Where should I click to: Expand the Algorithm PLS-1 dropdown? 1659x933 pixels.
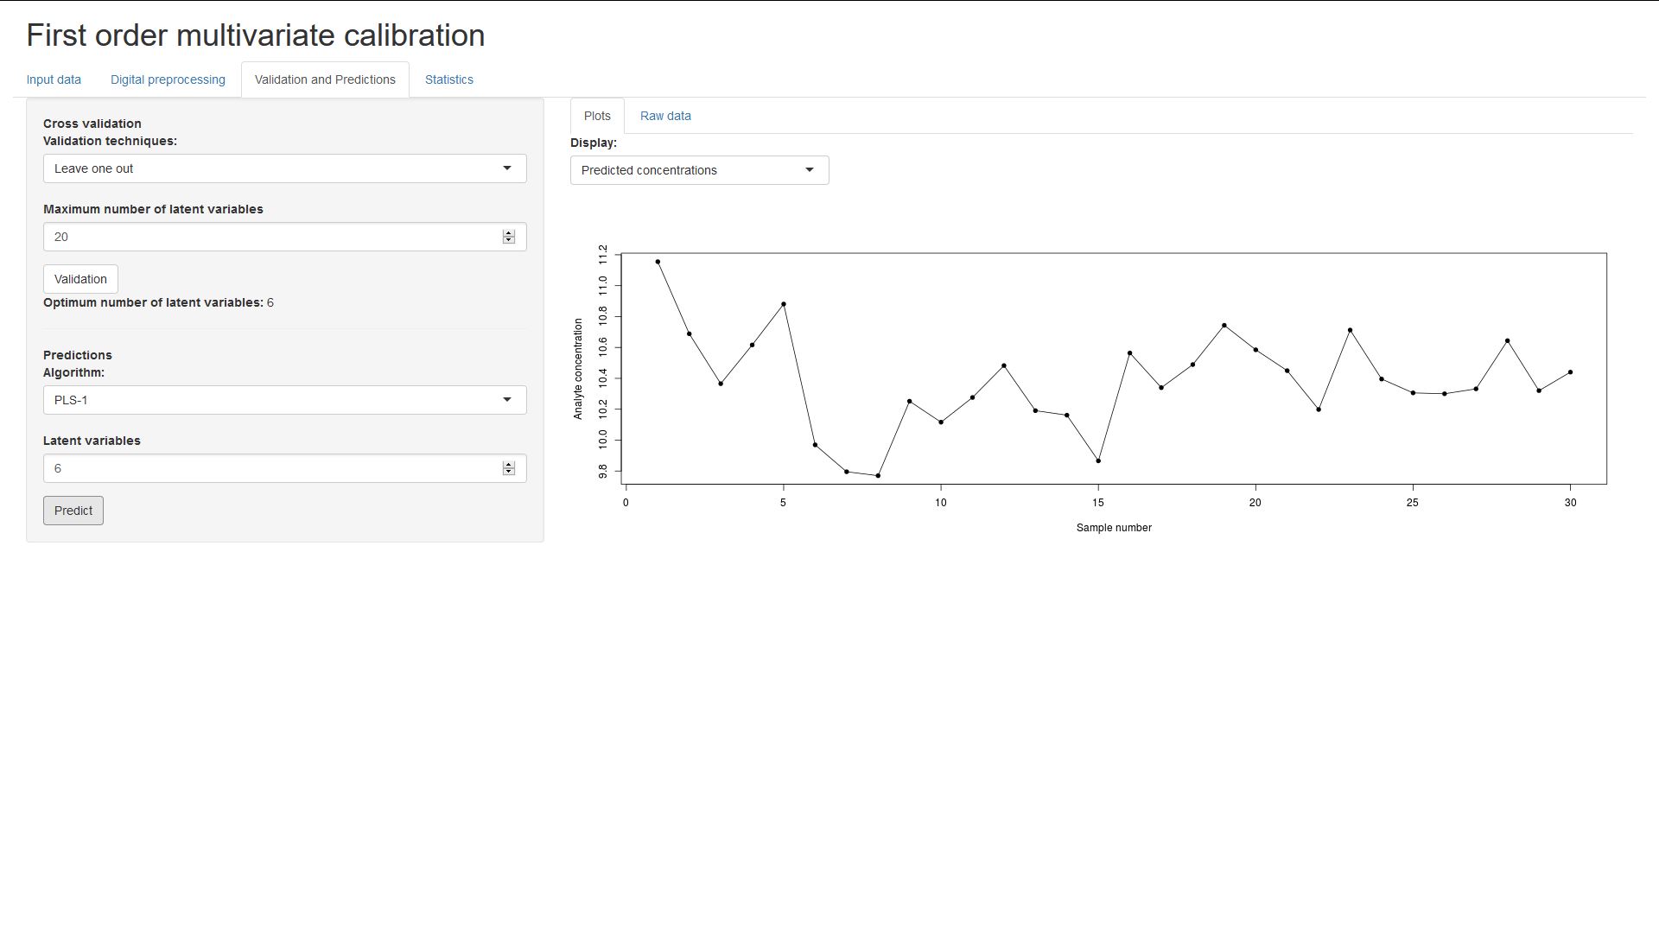pyautogui.click(x=284, y=400)
